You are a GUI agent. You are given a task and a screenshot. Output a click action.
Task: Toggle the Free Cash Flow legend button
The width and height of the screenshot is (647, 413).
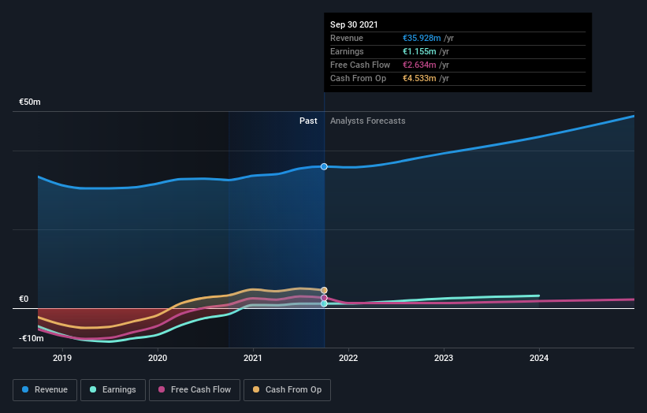pyautogui.click(x=195, y=390)
